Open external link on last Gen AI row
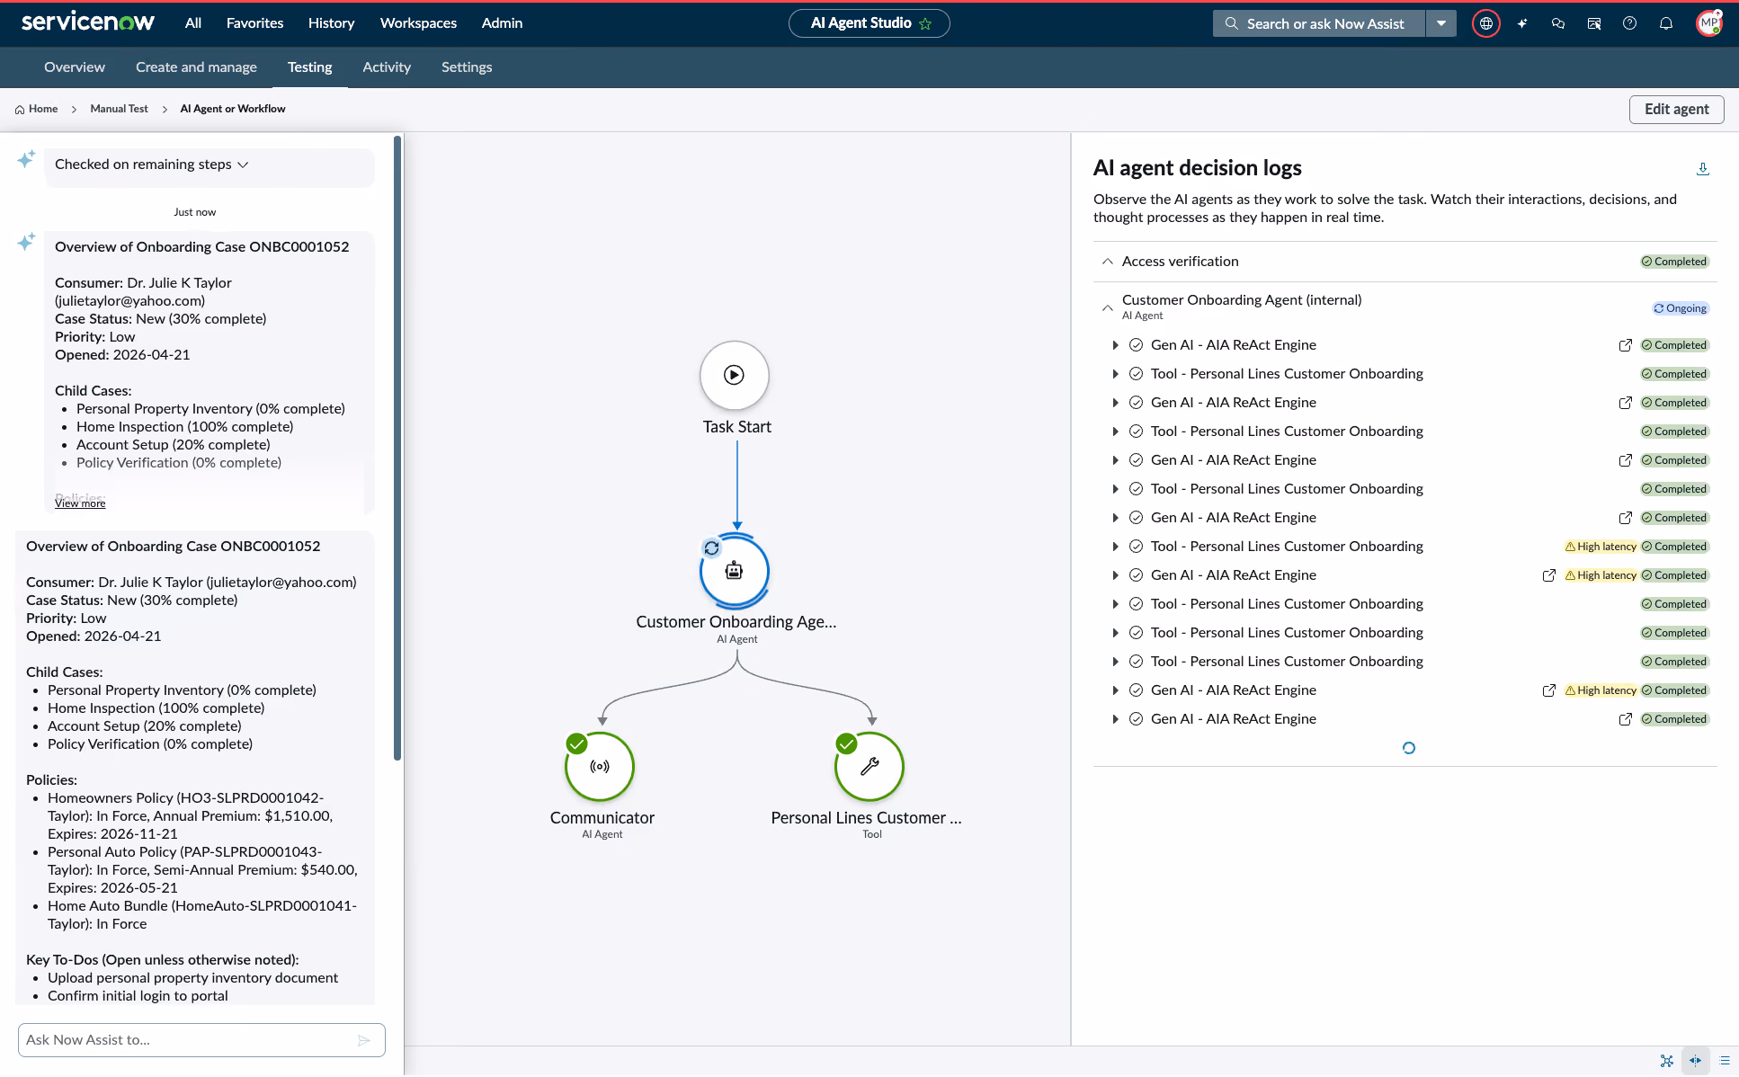The image size is (1739, 1077). point(1626,719)
